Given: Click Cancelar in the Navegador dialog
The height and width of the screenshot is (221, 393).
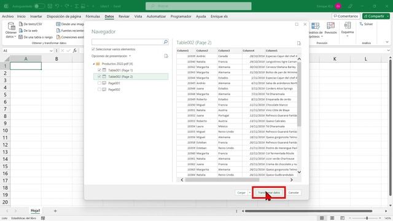Looking at the screenshot, I should 294,192.
